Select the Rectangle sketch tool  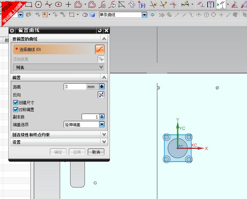coord(29,4)
